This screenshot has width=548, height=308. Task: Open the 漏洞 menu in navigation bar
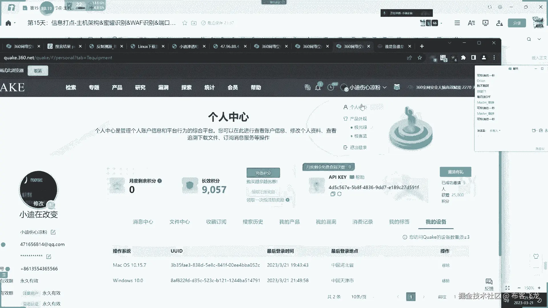[163, 88]
